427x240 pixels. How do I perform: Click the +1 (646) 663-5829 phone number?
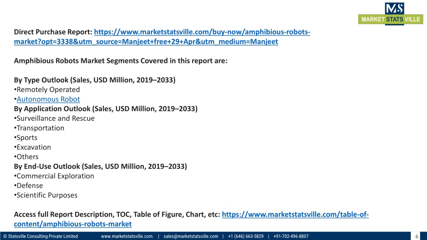tap(246, 236)
